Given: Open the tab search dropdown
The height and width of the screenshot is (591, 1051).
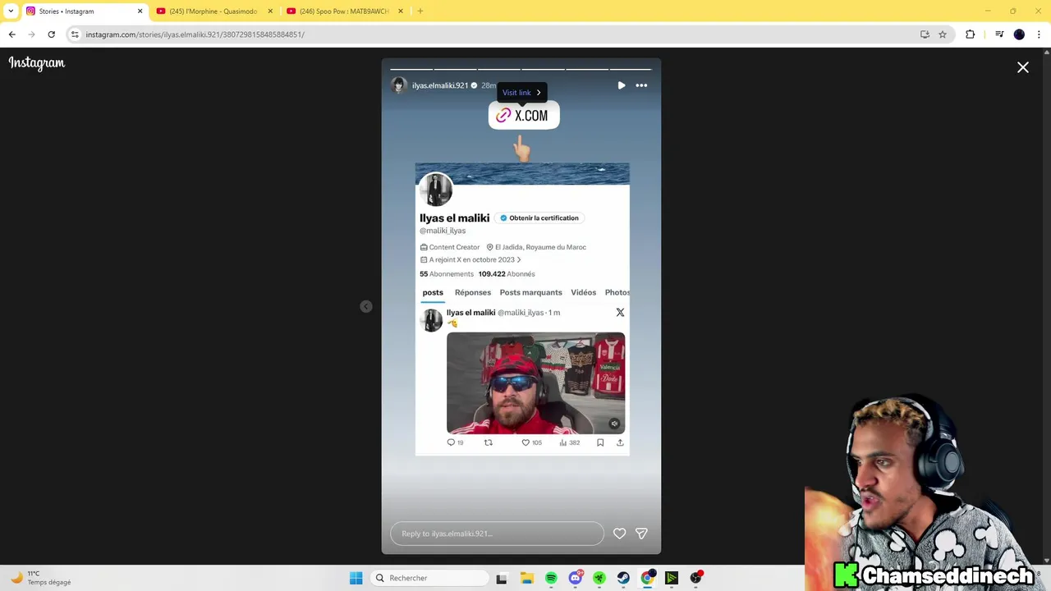Looking at the screenshot, I should 11,11.
